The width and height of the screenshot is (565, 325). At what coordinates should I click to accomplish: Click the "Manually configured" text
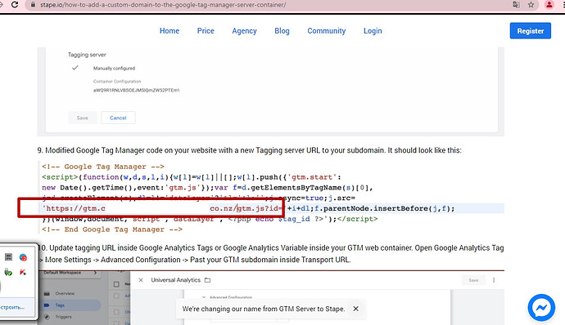[x=114, y=69]
